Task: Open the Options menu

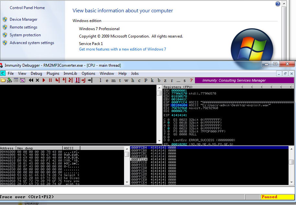Action: 88,74
